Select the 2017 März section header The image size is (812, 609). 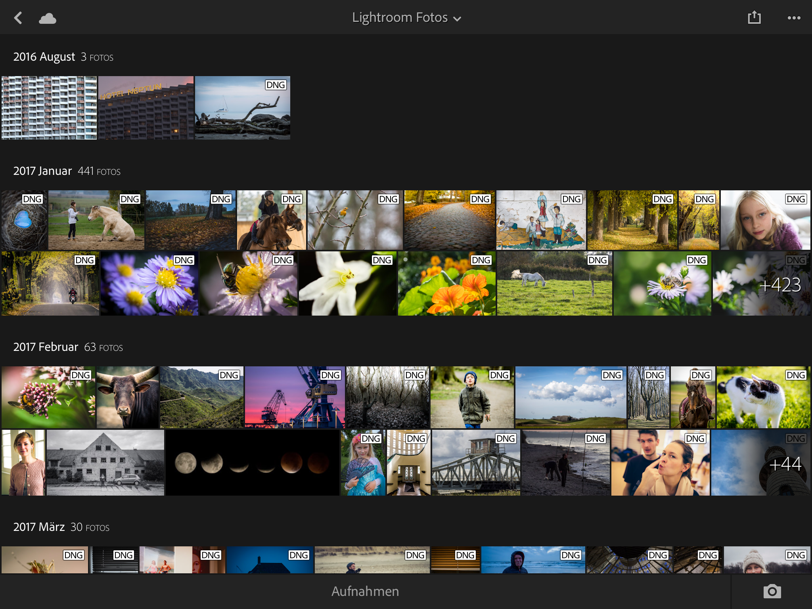coord(61,527)
